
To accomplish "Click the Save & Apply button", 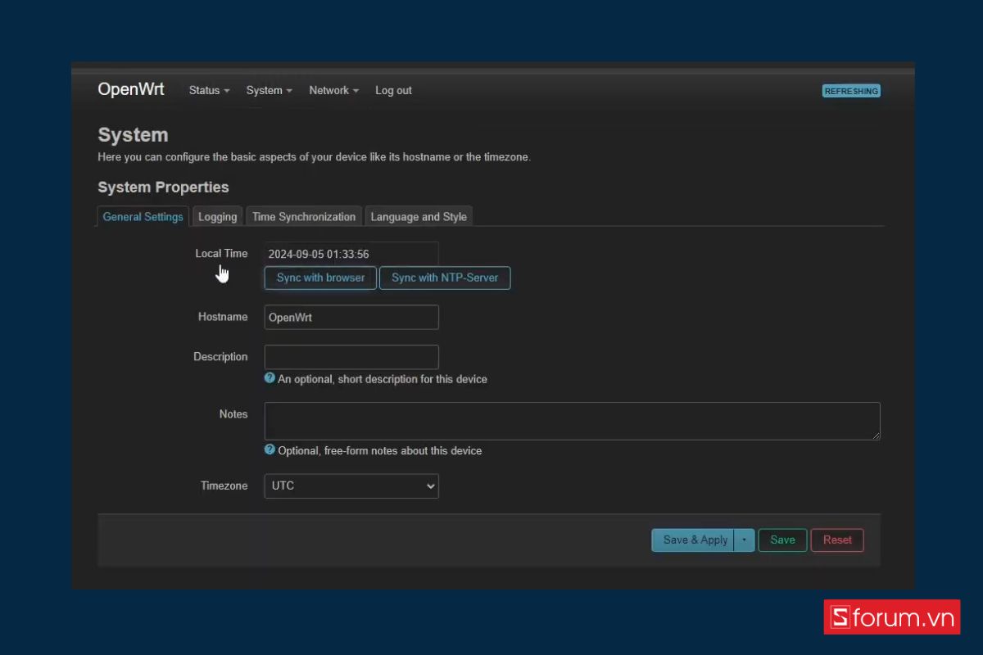I will 694,540.
